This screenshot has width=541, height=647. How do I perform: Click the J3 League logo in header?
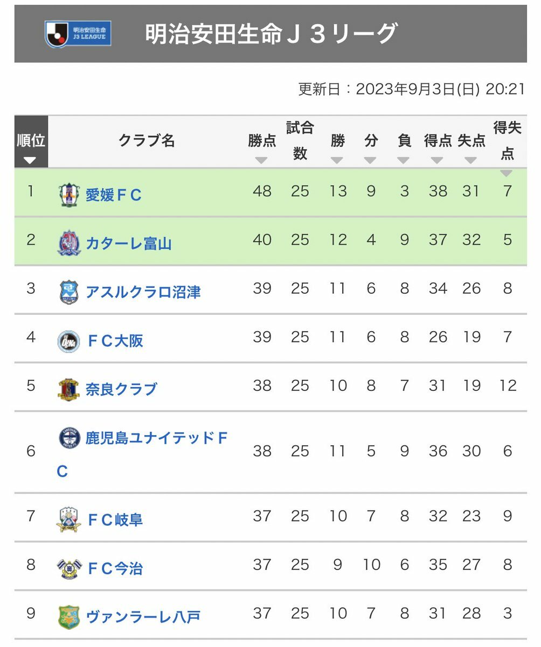click(x=78, y=33)
